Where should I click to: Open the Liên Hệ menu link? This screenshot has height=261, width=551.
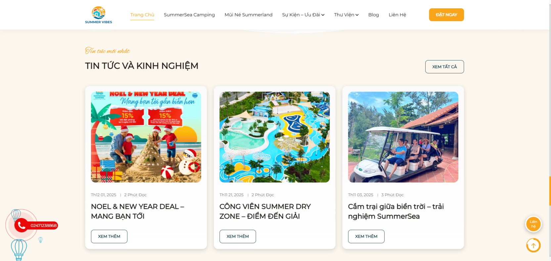(397, 15)
